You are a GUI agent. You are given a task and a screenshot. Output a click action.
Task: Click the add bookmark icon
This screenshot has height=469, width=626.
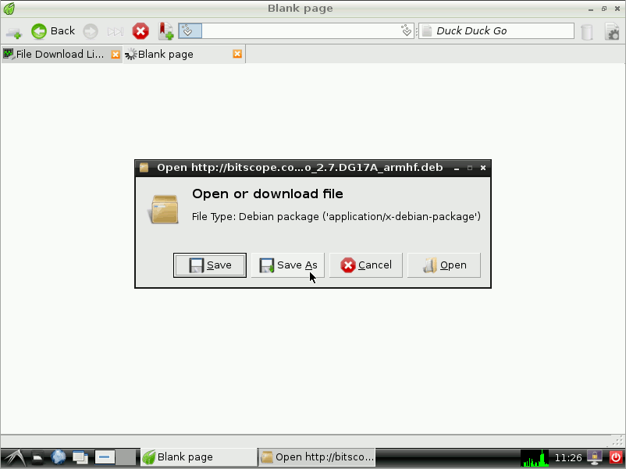[165, 31]
